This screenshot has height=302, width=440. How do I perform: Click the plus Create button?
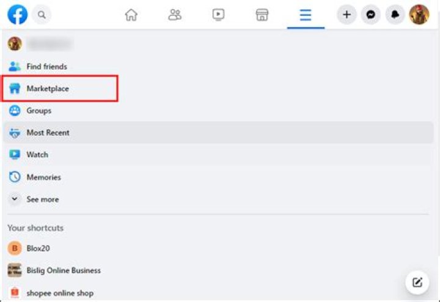click(x=346, y=15)
